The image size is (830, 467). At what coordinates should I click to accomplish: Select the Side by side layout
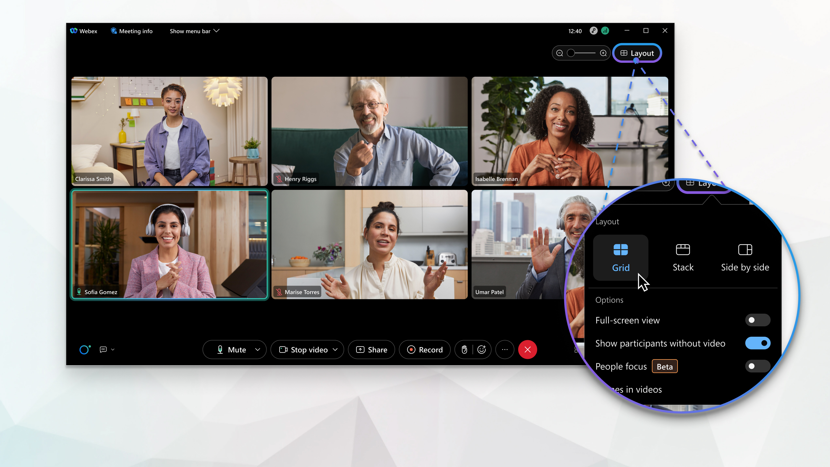(x=744, y=257)
